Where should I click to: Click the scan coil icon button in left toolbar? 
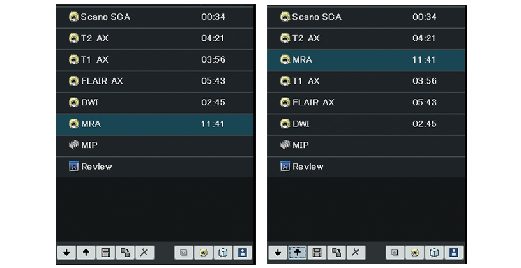pyautogui.click(x=204, y=253)
